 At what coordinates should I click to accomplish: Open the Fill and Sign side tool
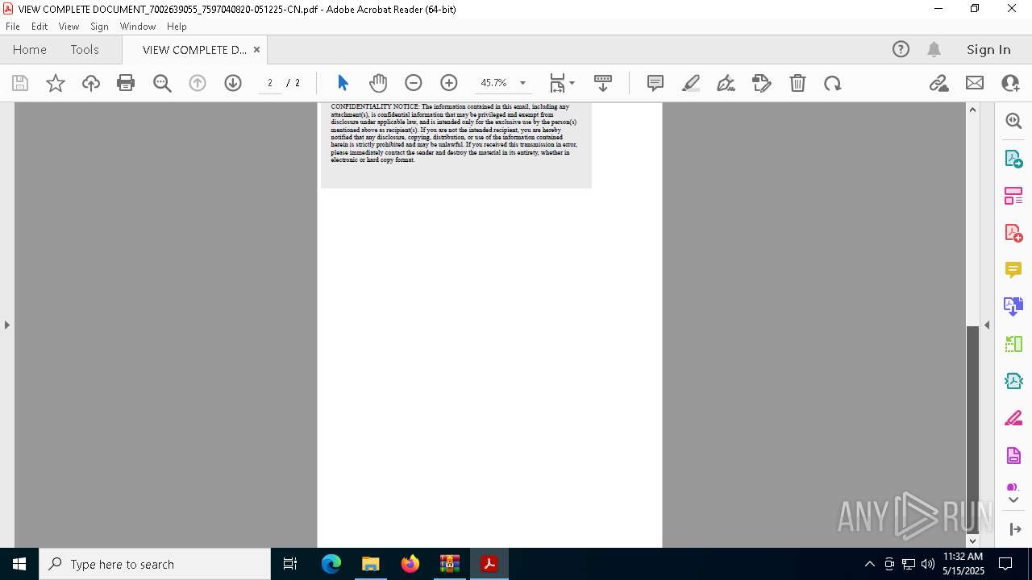pyautogui.click(x=1013, y=419)
